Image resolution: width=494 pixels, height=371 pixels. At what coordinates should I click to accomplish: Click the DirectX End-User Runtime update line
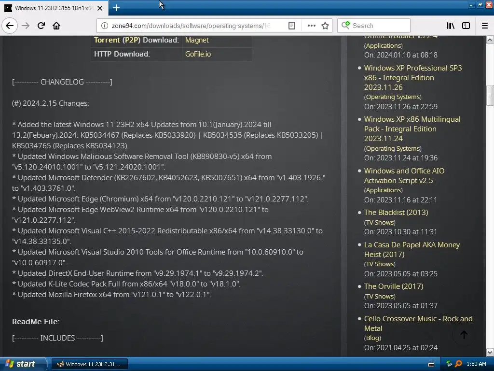tap(137, 273)
